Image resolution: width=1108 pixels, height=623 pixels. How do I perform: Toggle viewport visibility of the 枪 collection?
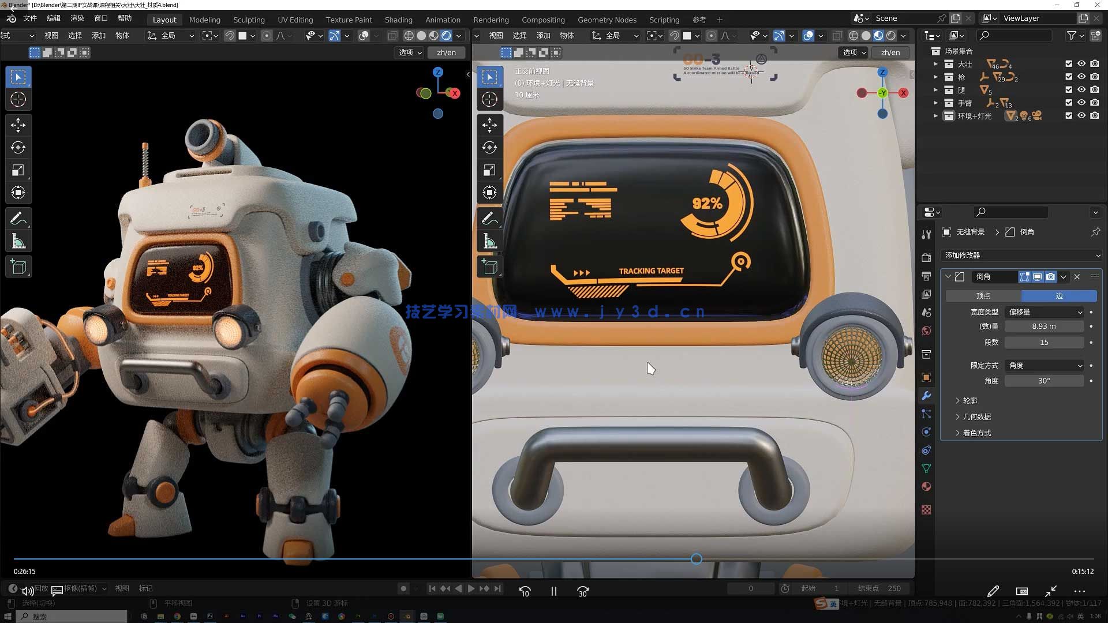1081,77
